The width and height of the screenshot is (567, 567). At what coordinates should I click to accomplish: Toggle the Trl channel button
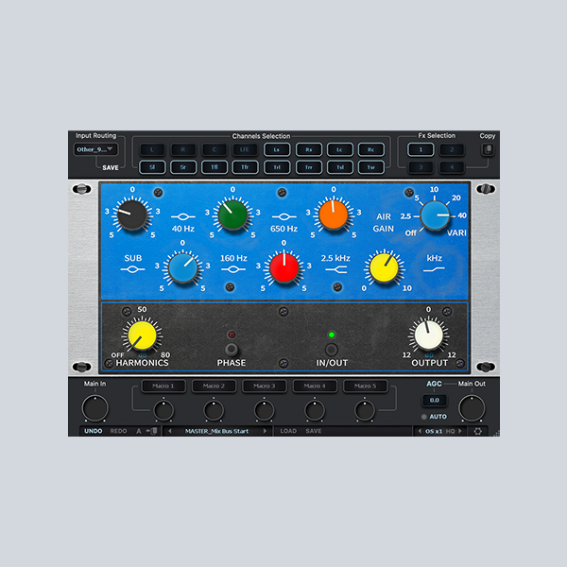click(277, 167)
